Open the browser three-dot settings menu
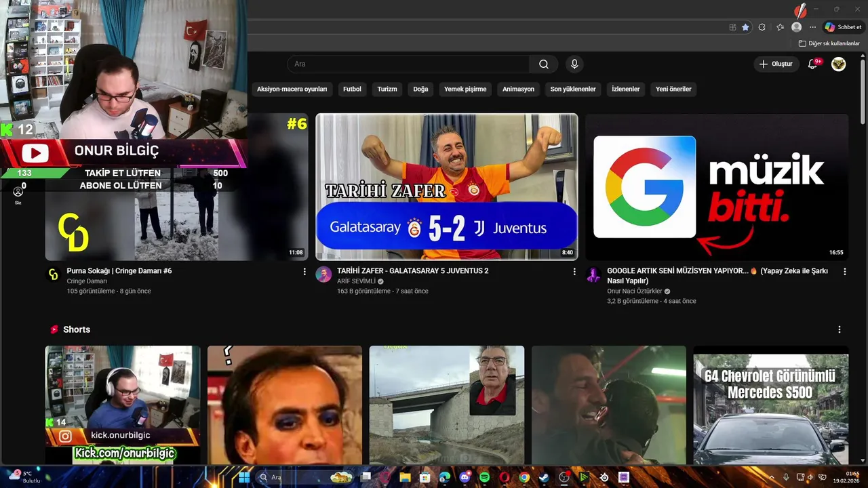This screenshot has height=488, width=868. (x=813, y=27)
